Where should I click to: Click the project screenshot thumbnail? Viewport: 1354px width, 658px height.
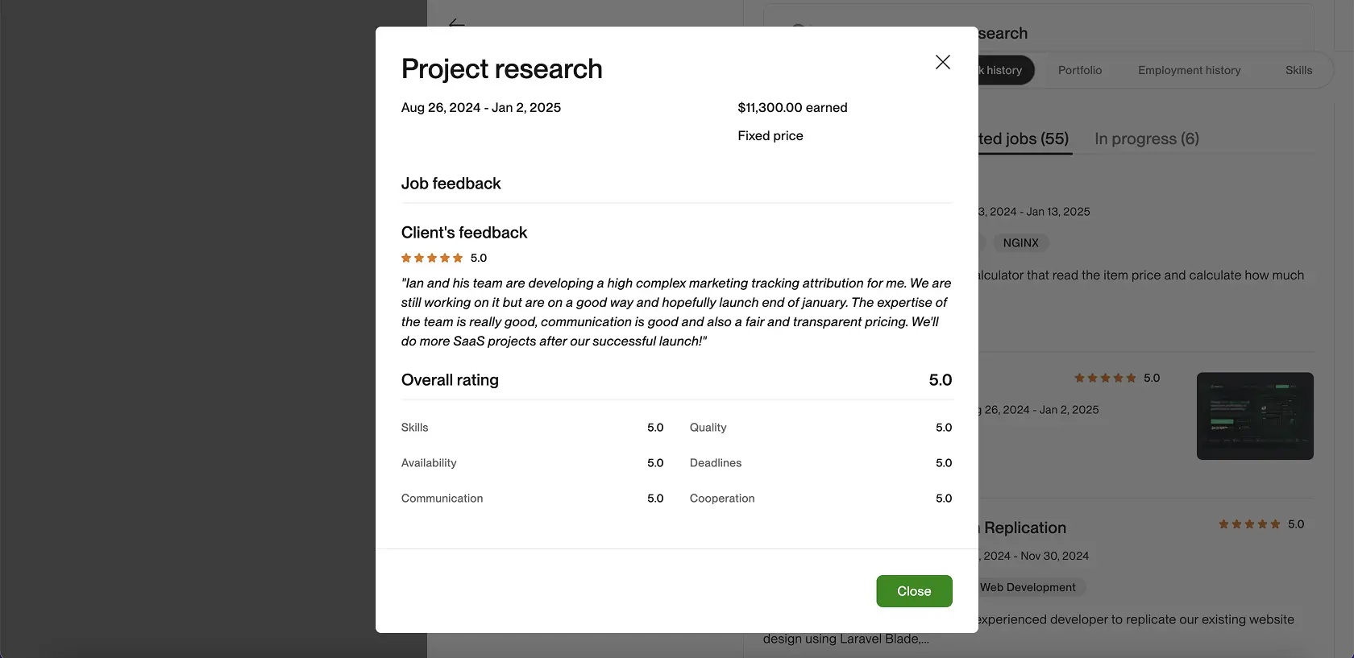(x=1254, y=416)
